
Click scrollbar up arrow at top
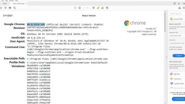click(x=165, y=12)
